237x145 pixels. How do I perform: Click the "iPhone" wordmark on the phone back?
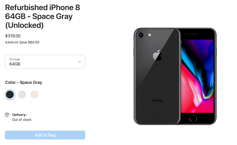click(157, 100)
